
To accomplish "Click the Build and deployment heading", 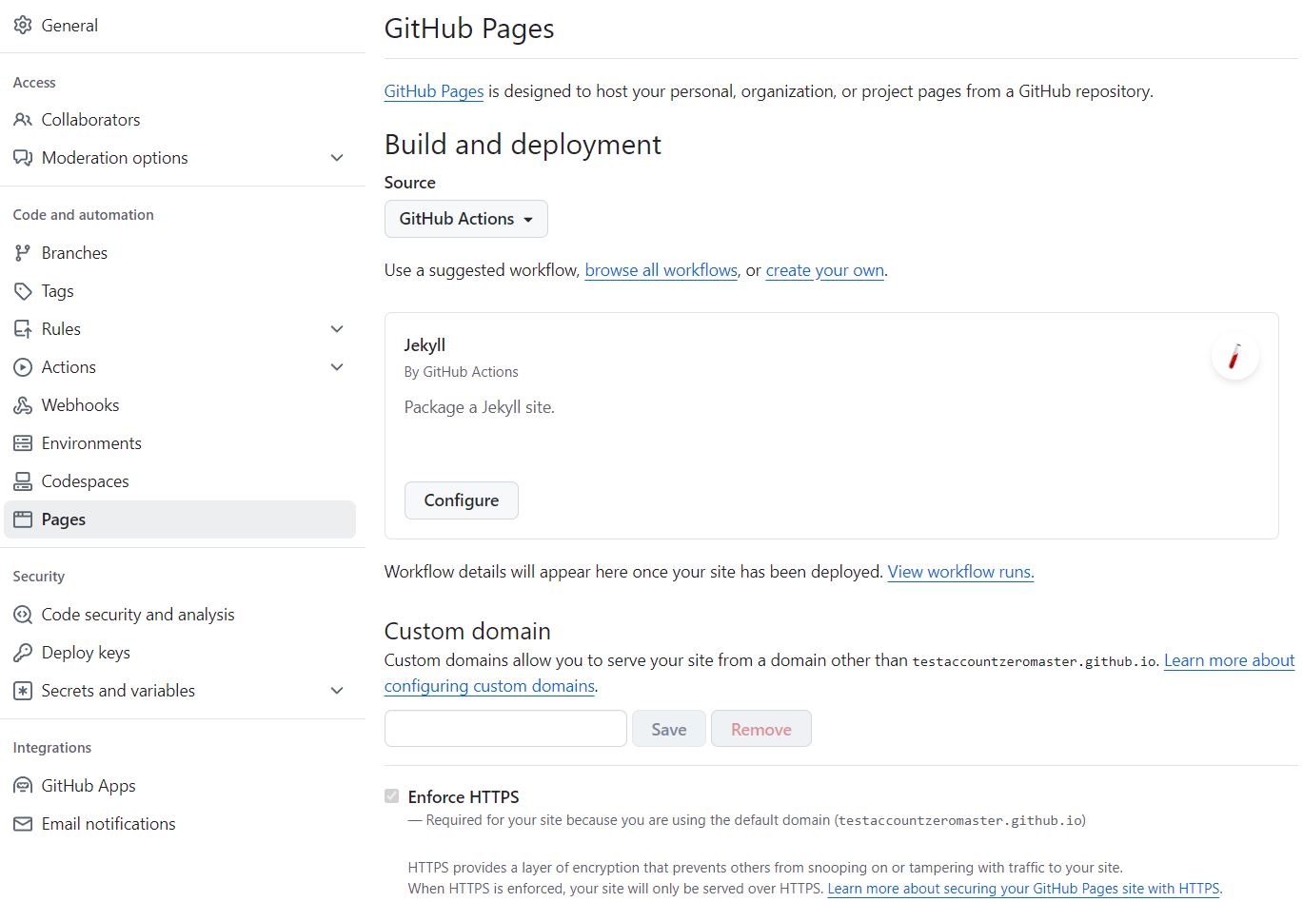I will 523,145.
